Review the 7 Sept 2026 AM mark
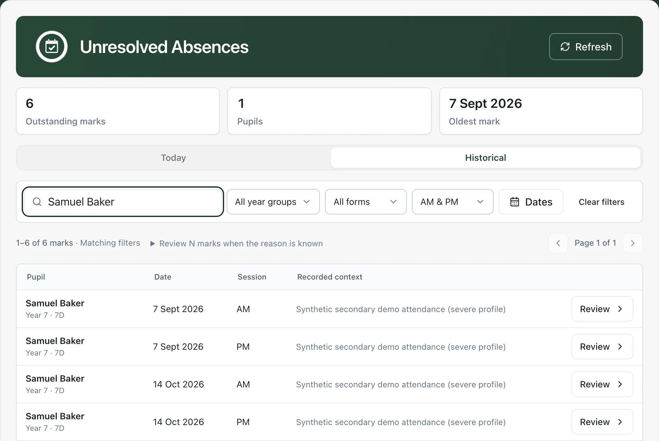Viewport: 659px width, 441px height. tap(602, 309)
